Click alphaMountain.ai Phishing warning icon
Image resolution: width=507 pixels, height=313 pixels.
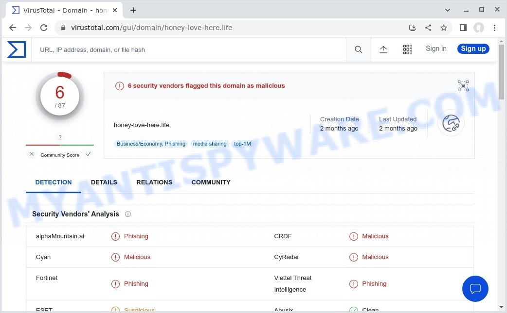click(115, 236)
